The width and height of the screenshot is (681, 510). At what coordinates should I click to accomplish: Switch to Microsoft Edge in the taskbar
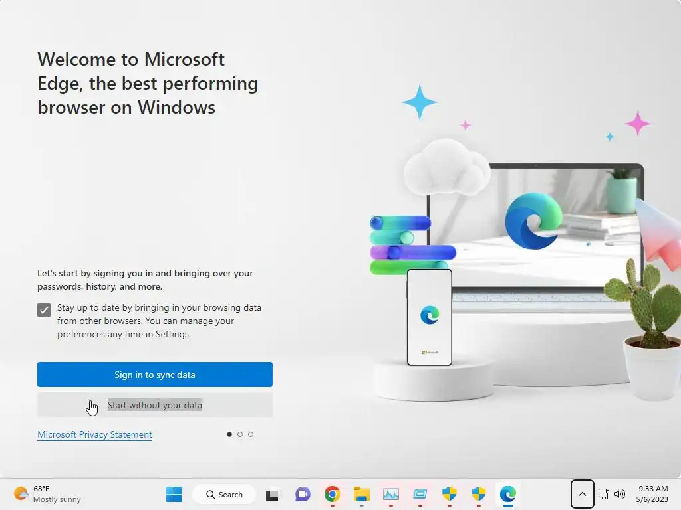507,494
